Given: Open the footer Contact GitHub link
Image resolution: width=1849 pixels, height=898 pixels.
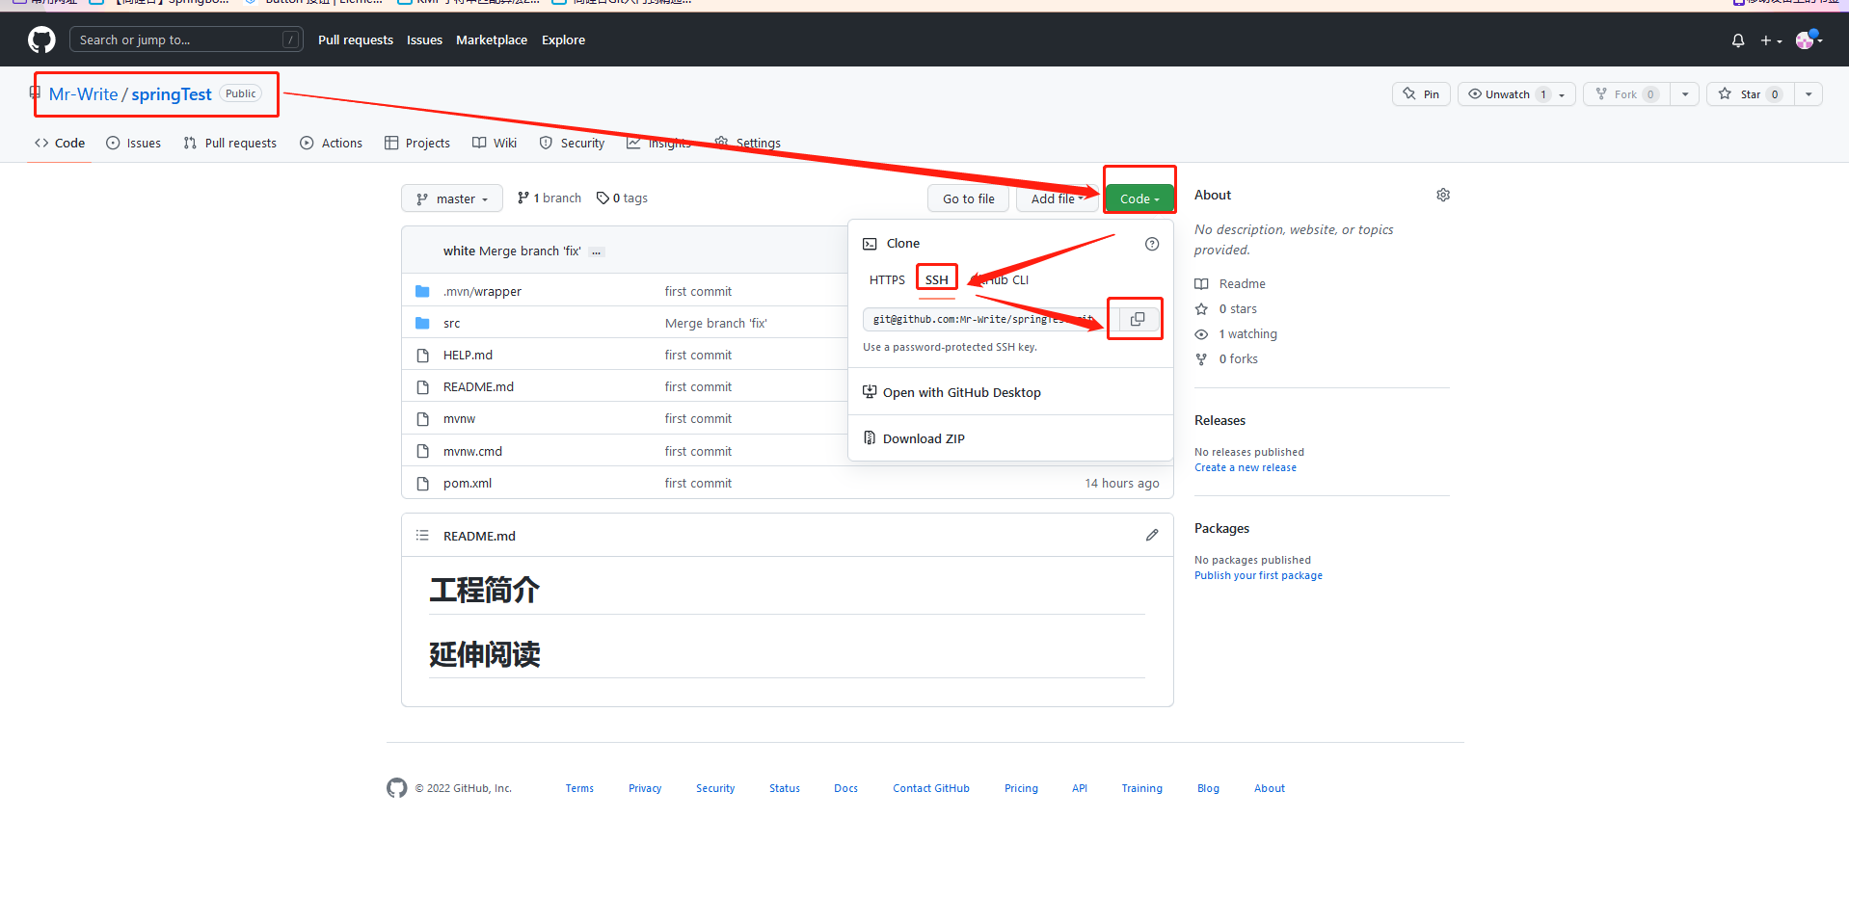Looking at the screenshot, I should [x=931, y=789].
